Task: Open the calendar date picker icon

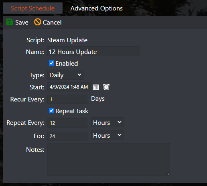Action: (96, 87)
